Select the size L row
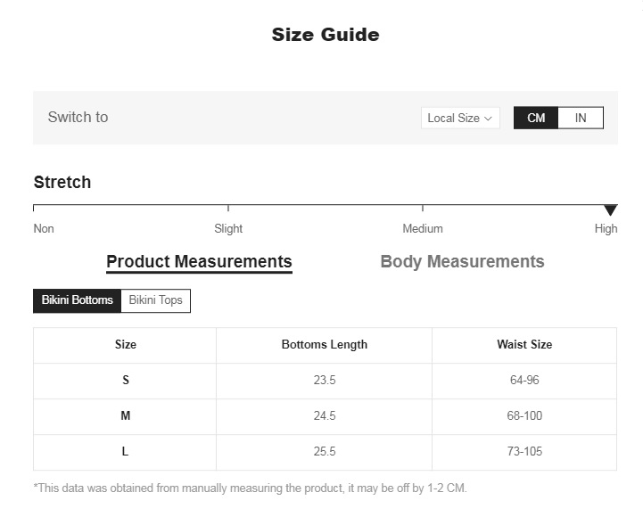 point(125,452)
